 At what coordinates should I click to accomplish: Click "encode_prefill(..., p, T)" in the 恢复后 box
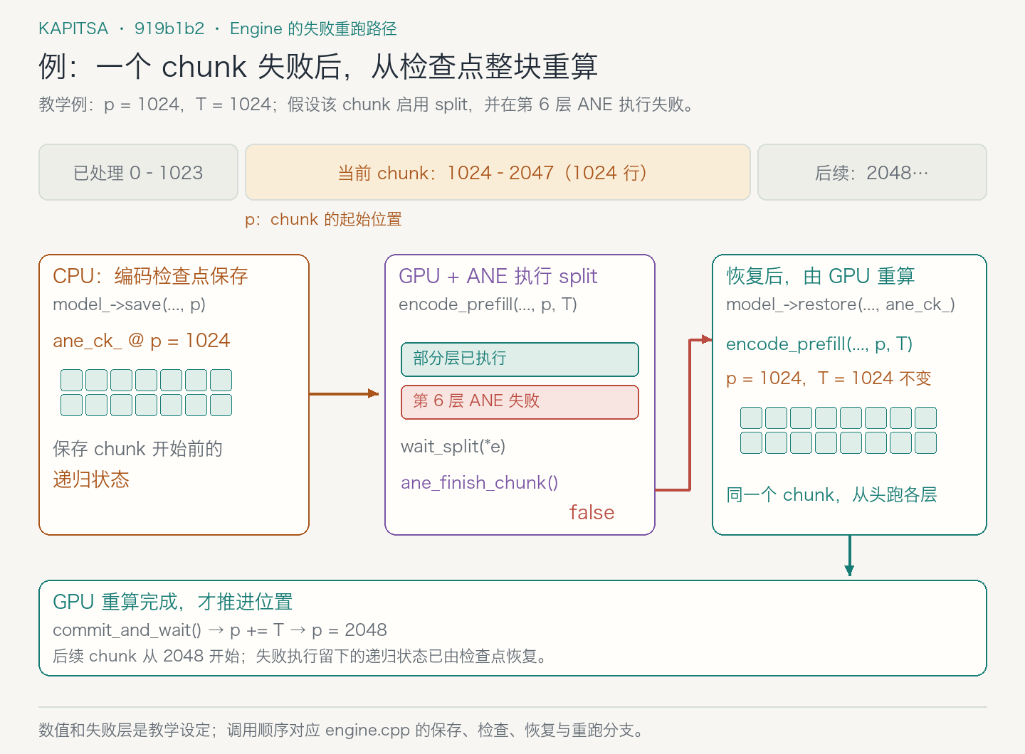coord(819,344)
